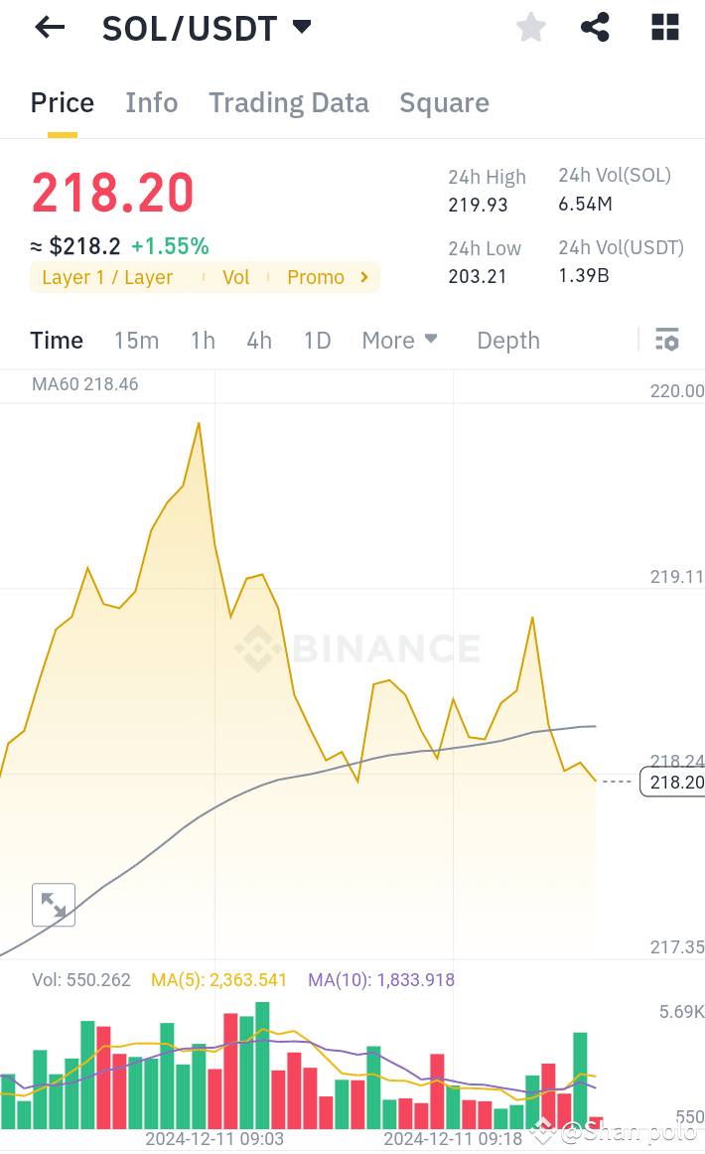Expand the chart to fullscreen view

point(53,905)
